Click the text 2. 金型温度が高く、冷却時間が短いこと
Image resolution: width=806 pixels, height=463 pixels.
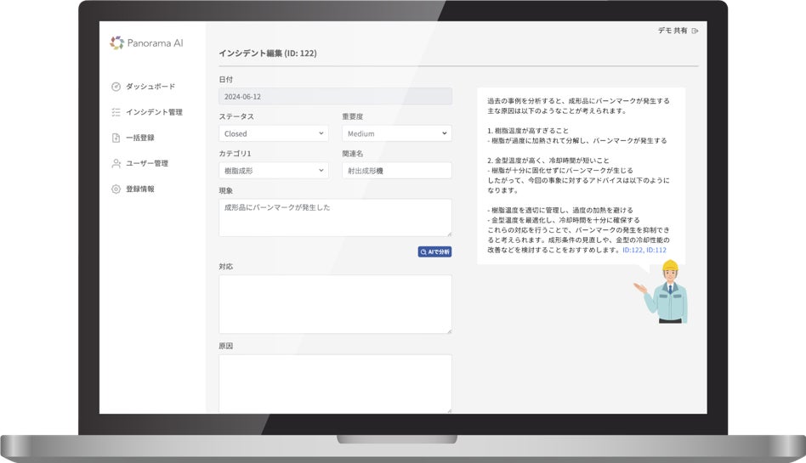(x=548, y=161)
